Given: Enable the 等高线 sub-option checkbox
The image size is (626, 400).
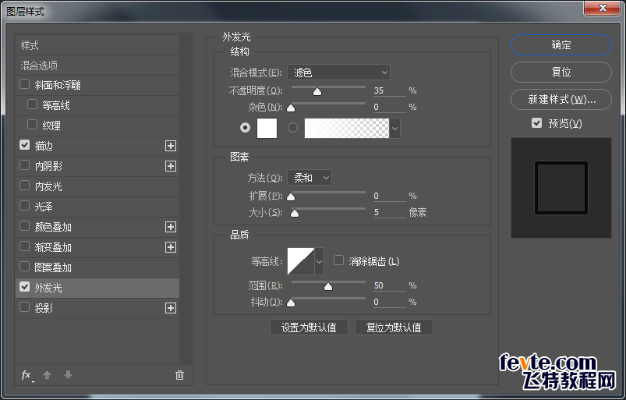Looking at the screenshot, I should coord(32,104).
